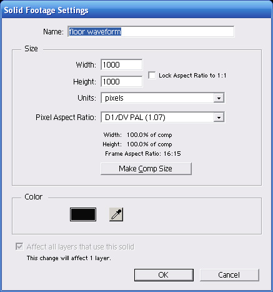Screen dimensions: 273x292
Task: Click the This change will affect 1 layer text
Action: [69, 258]
